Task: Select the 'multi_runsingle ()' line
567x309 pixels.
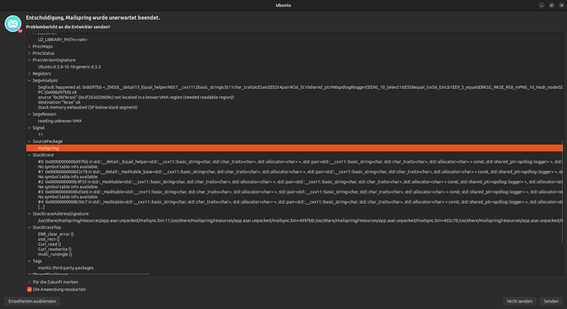Action: (55, 255)
